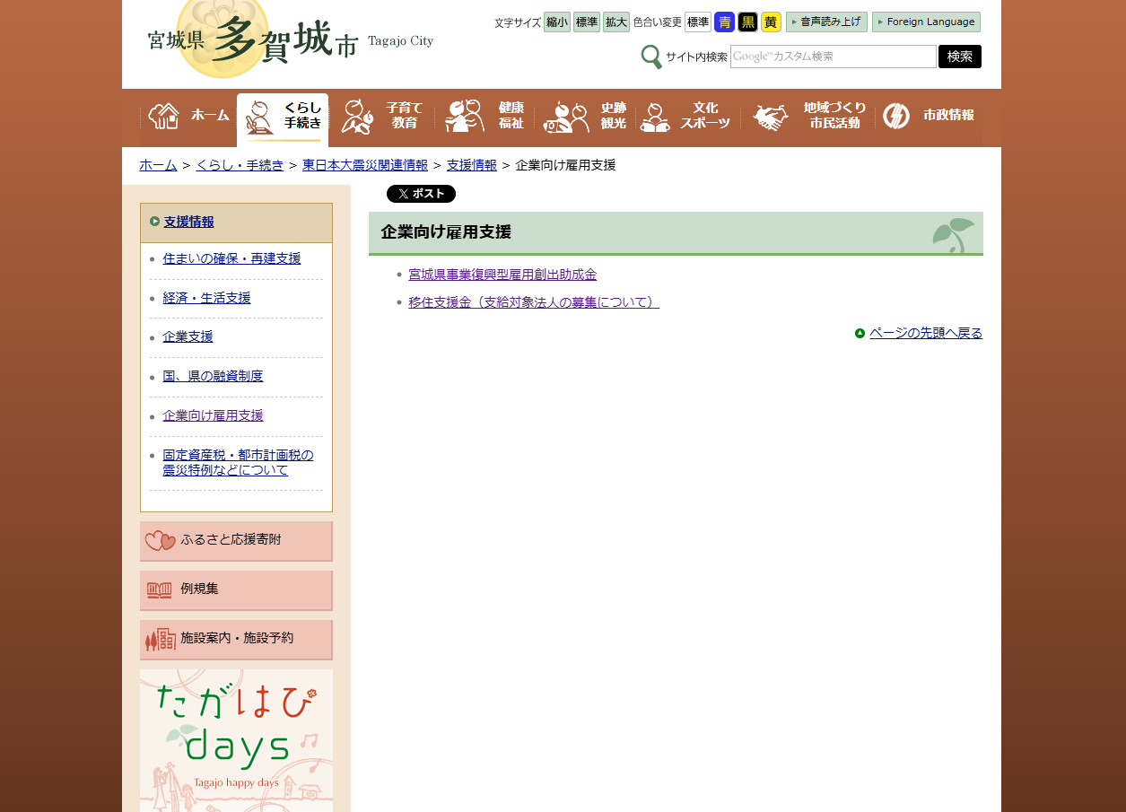Viewport: 1126px width, 812px height.
Task: Switch to blue 青 color scheme
Action: (x=724, y=22)
